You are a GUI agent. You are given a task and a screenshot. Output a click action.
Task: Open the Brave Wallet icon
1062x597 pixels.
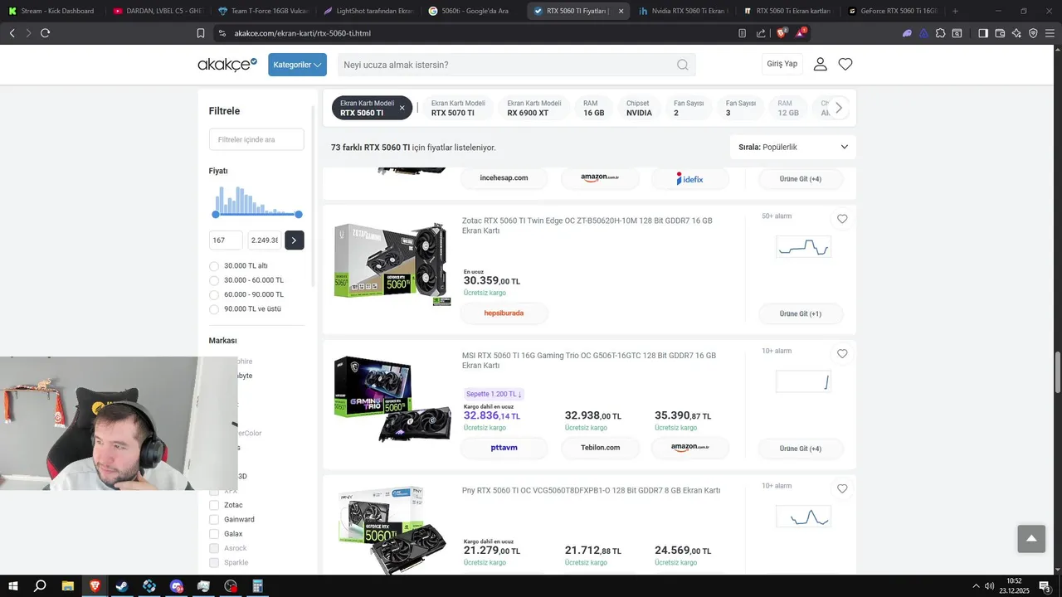tap(1000, 33)
